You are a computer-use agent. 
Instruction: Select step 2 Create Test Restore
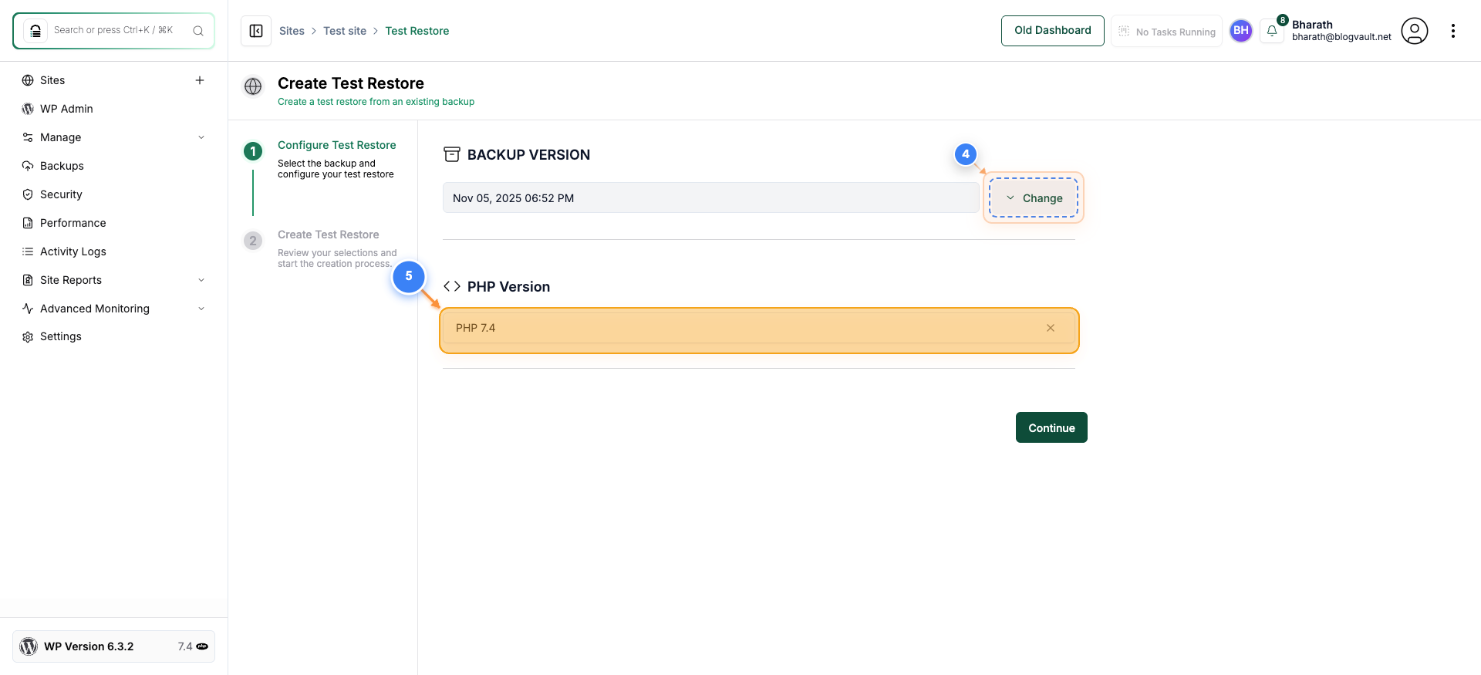tap(329, 235)
